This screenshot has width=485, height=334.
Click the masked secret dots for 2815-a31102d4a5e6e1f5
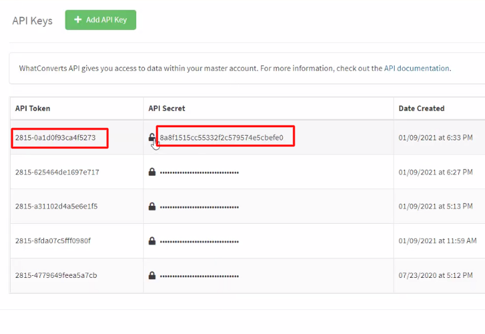pos(199,207)
